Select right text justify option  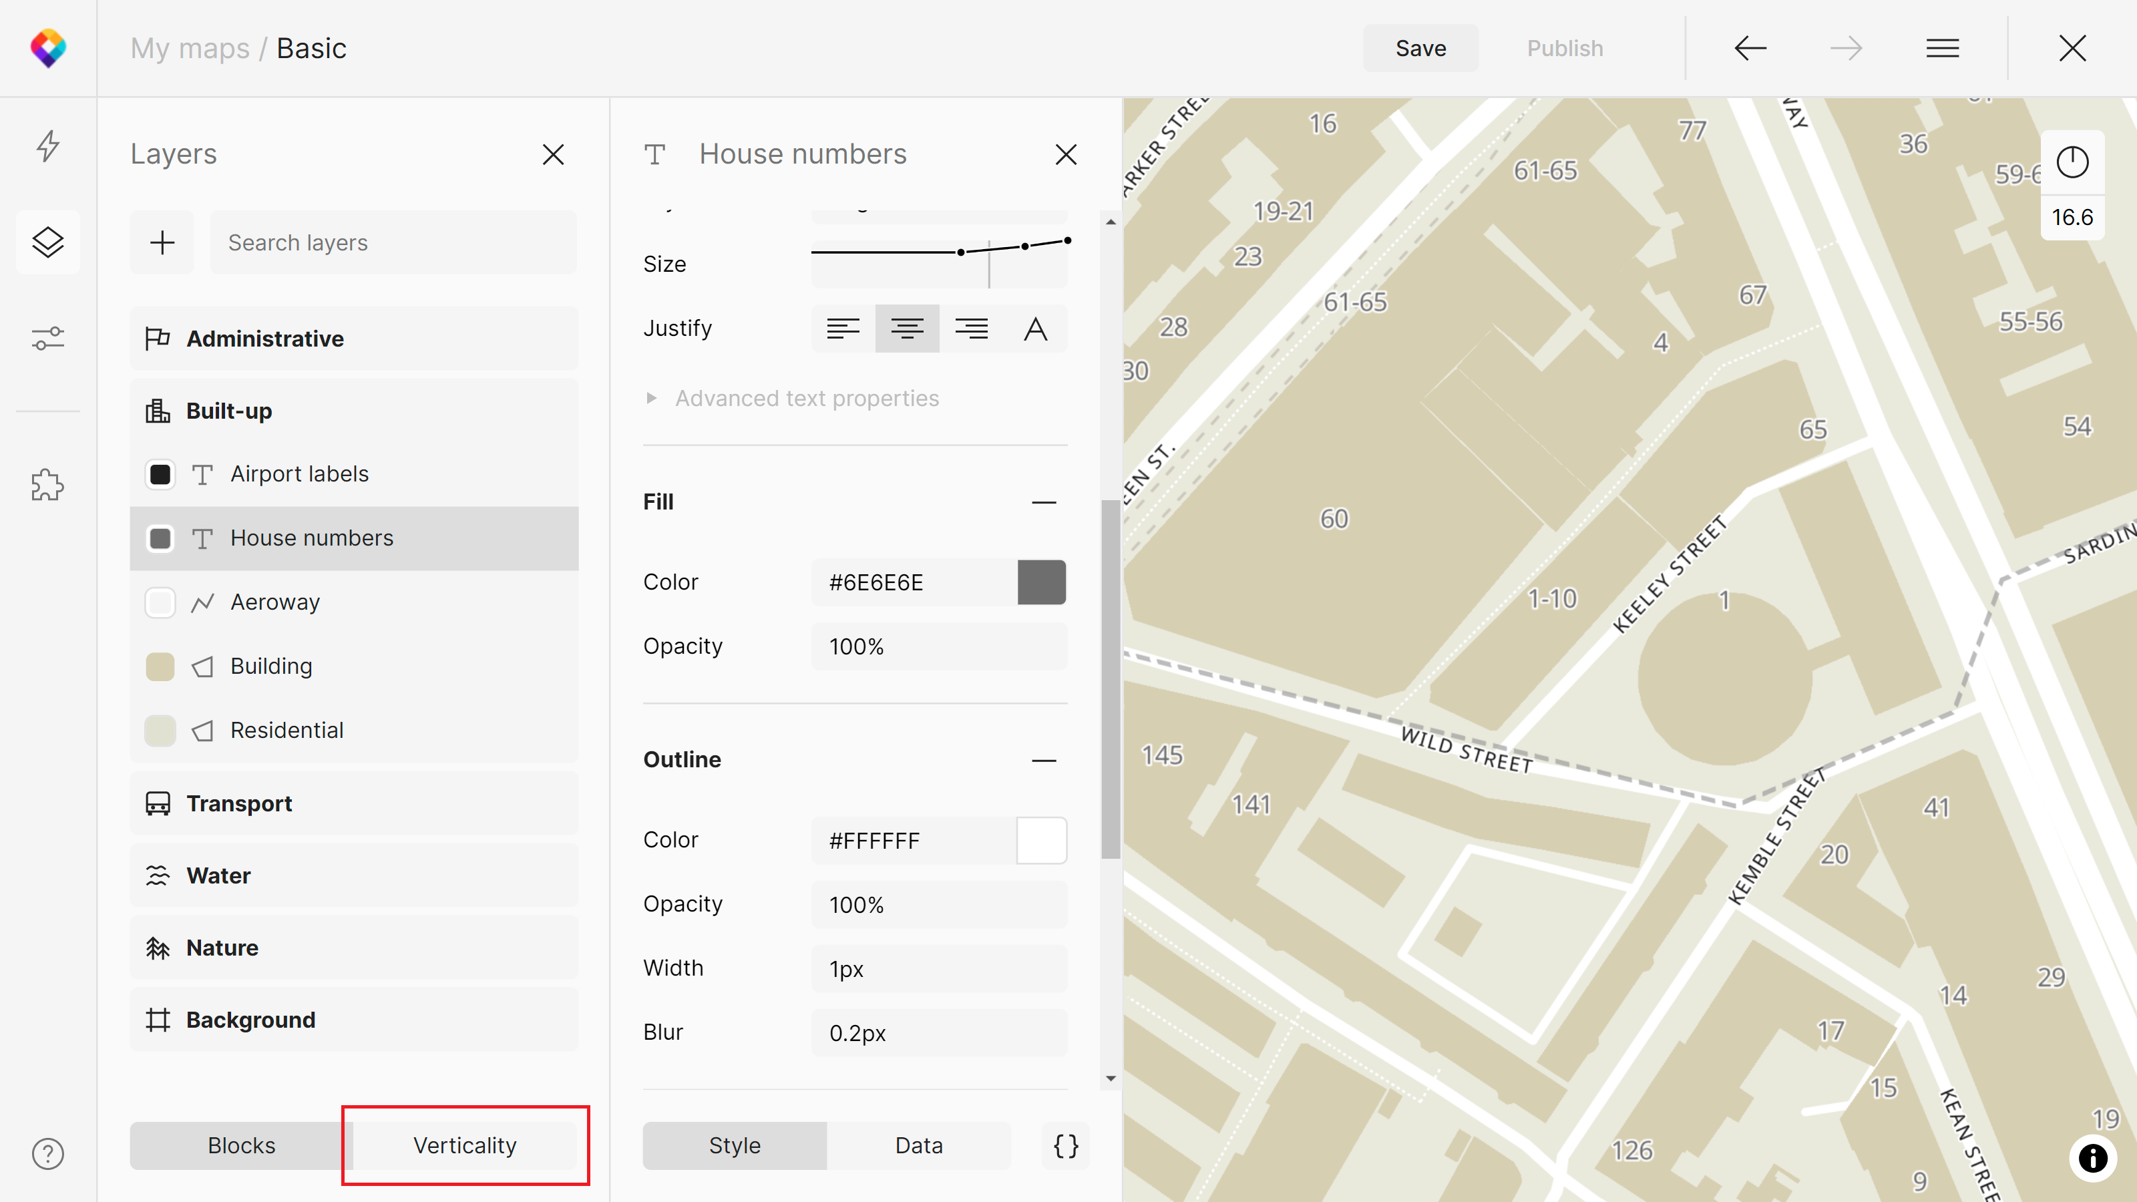(x=972, y=329)
